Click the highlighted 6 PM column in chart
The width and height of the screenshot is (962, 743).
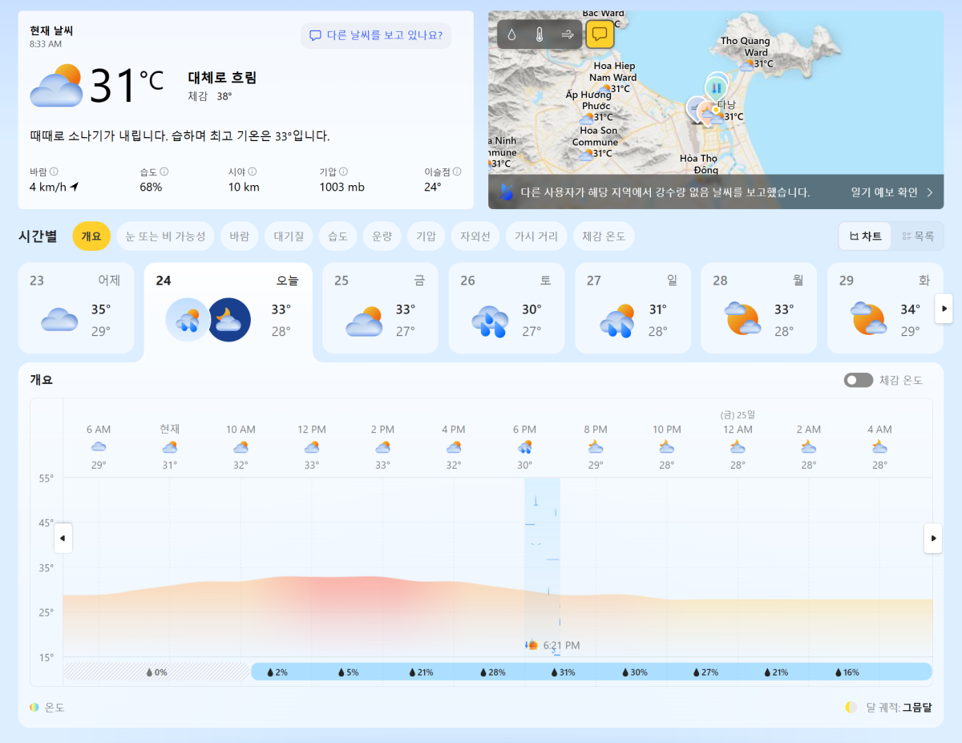(x=542, y=567)
